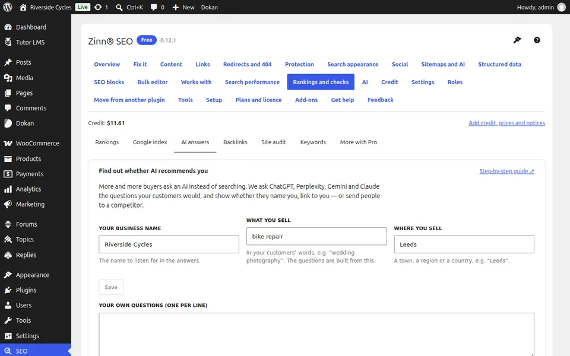570x356 pixels.
Task: Open WooCommerce from the sidebar
Action: click(x=36, y=143)
